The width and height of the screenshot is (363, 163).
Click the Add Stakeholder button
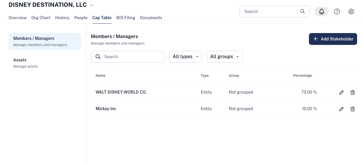333,39
